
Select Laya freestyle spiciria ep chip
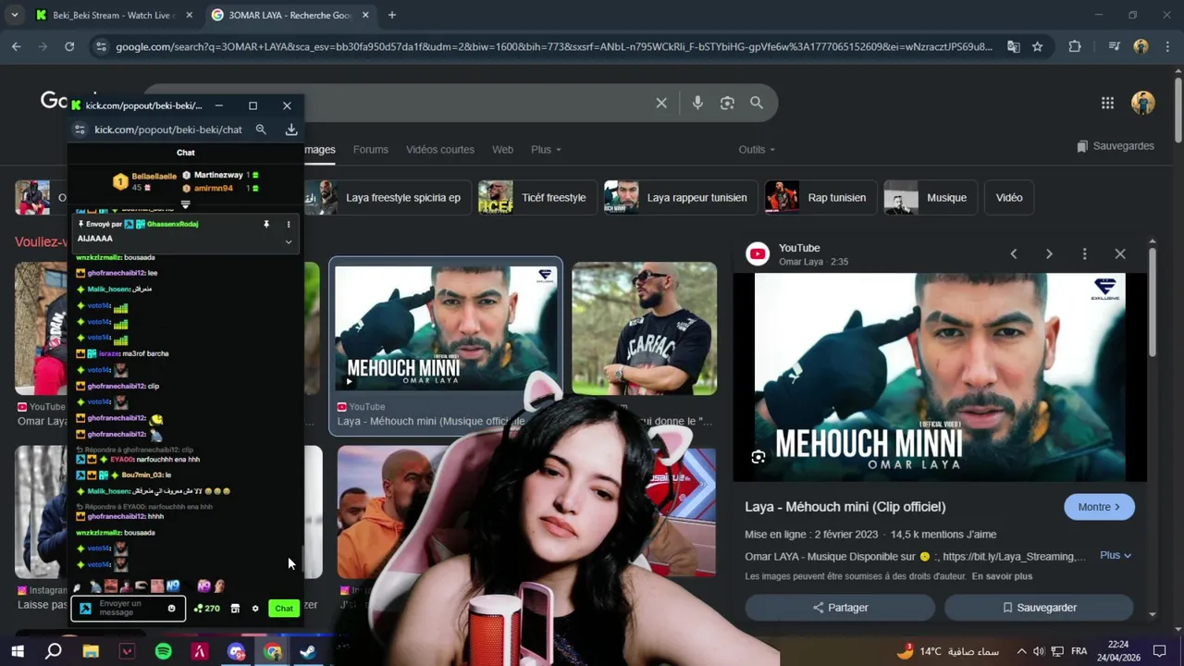pyautogui.click(x=387, y=197)
